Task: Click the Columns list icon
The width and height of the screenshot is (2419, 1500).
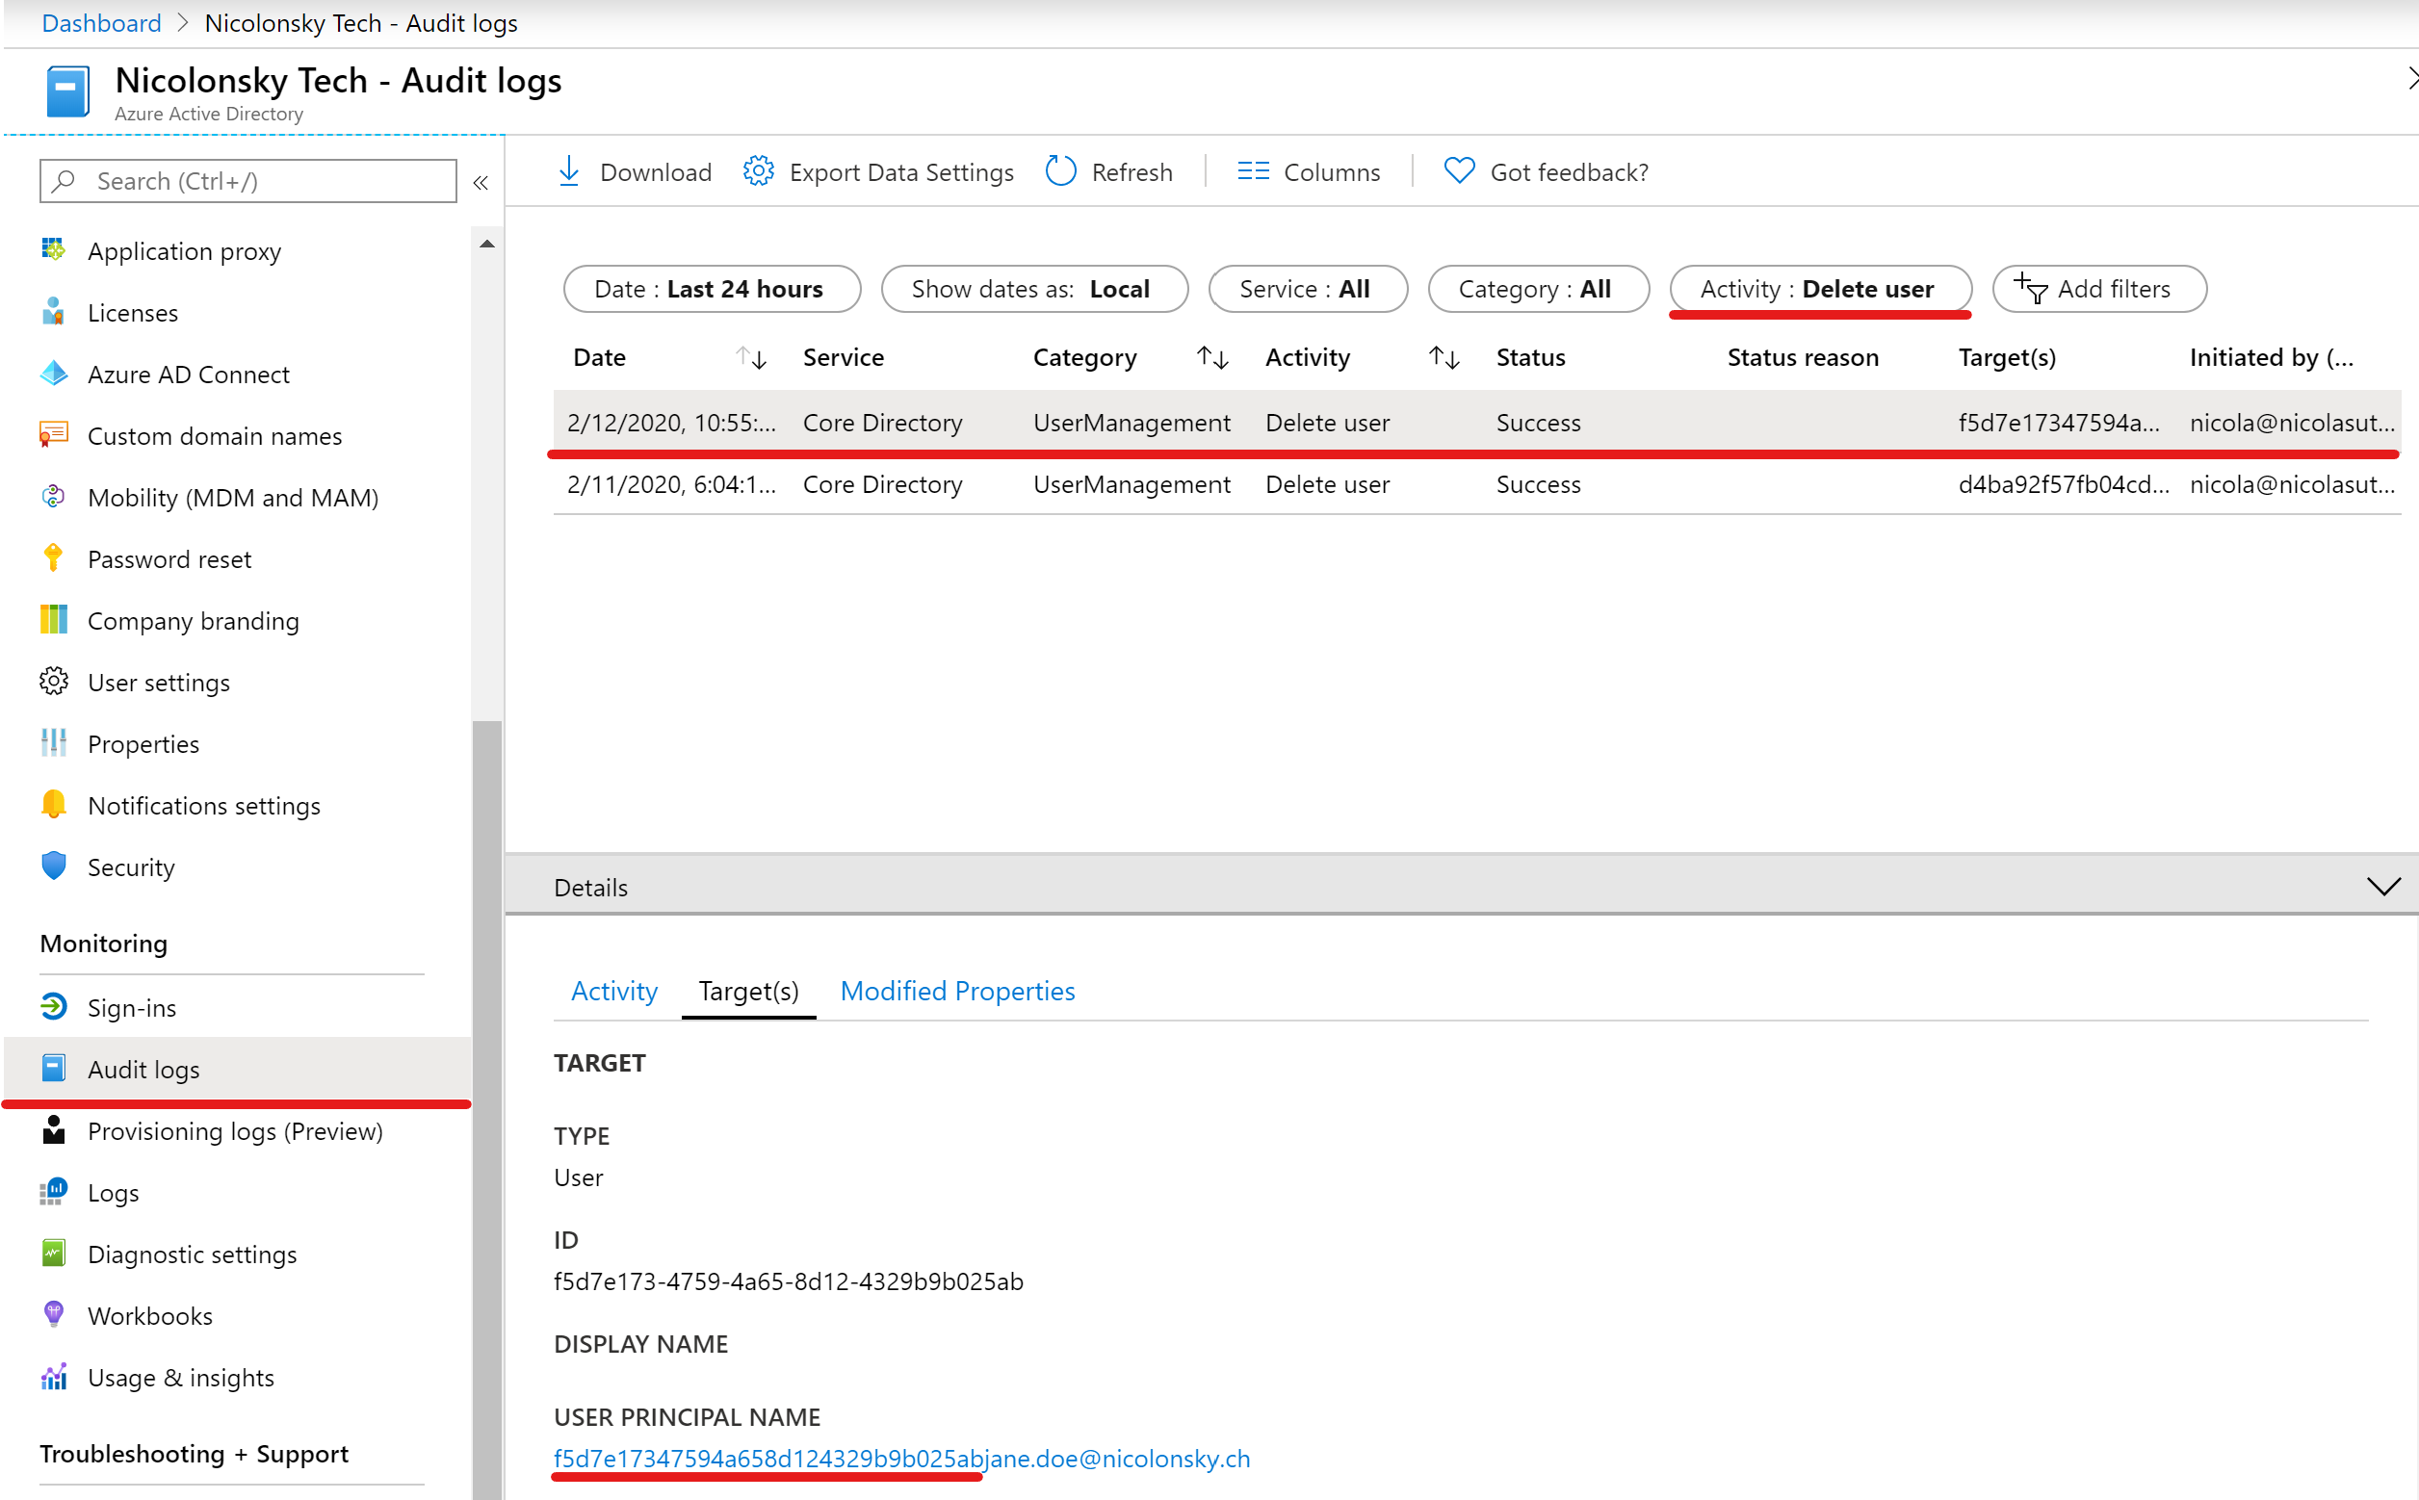Action: point(1253,171)
